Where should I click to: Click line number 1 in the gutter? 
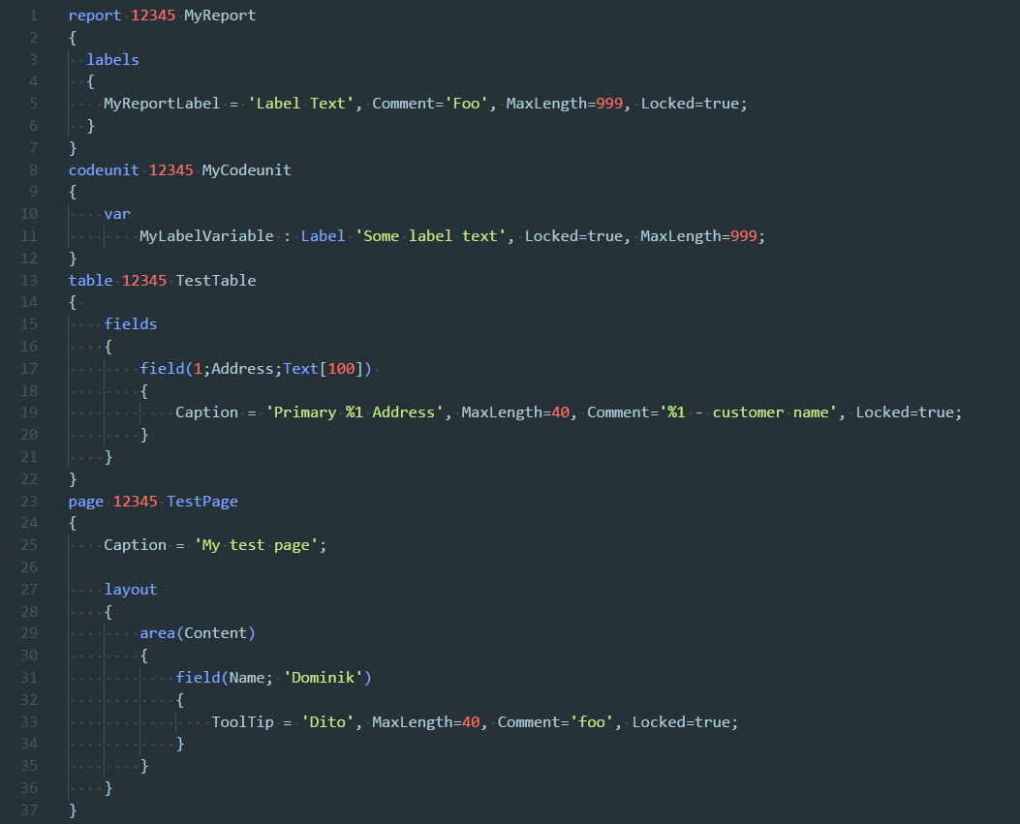pyautogui.click(x=34, y=15)
